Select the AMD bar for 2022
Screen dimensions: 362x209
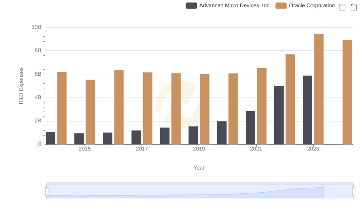(279, 115)
